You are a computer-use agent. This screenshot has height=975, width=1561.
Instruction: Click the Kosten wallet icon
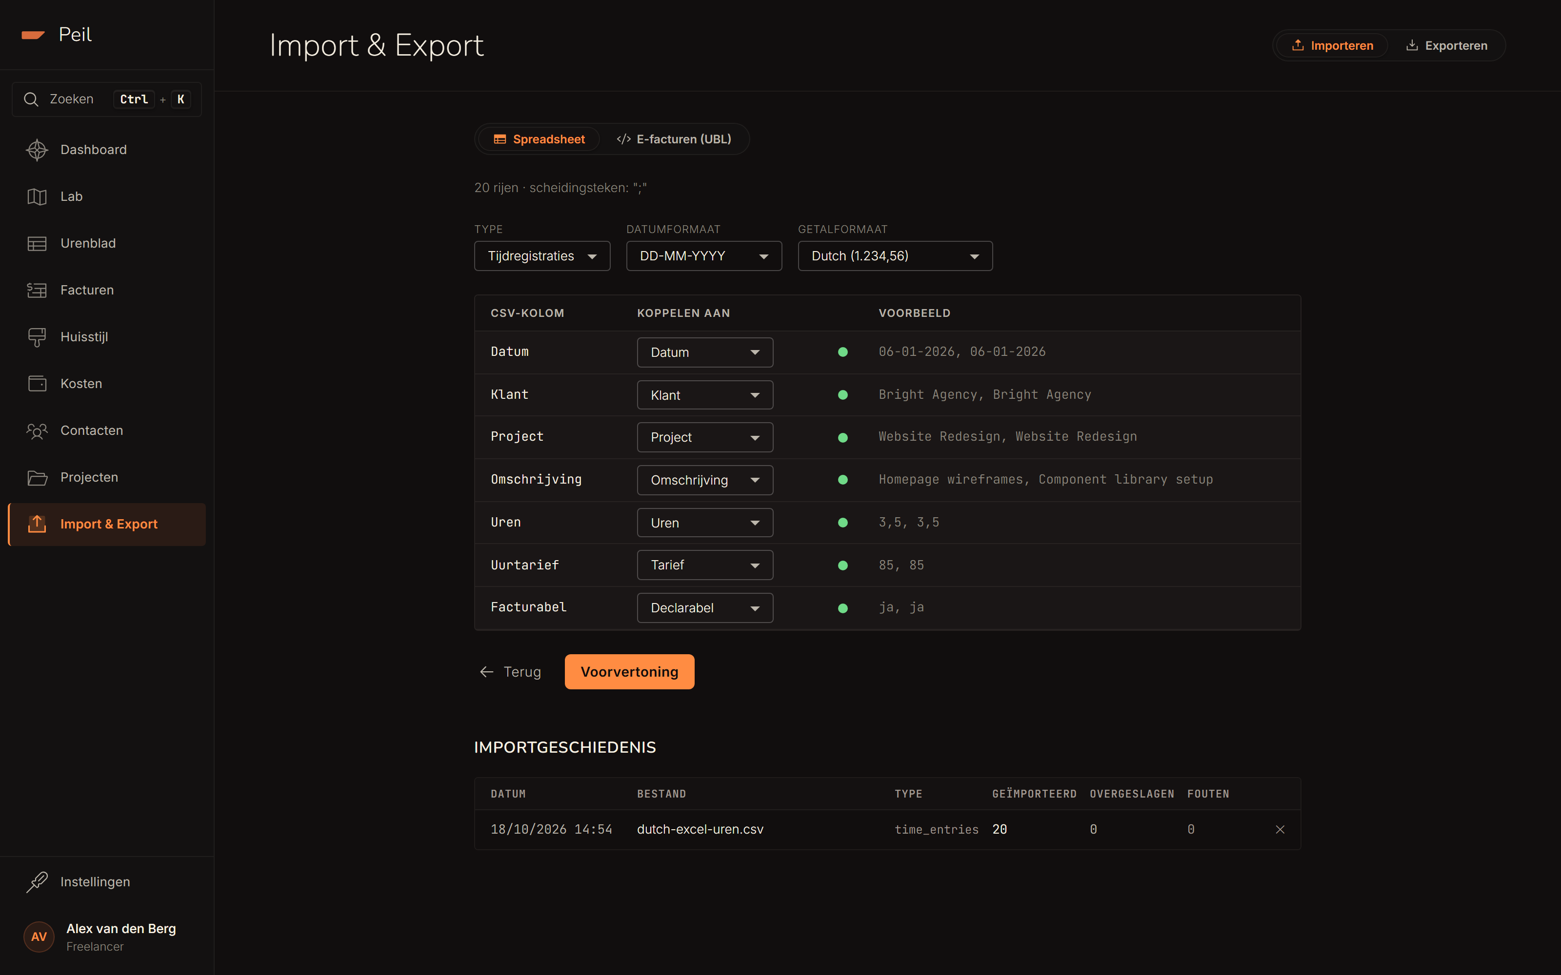point(37,384)
